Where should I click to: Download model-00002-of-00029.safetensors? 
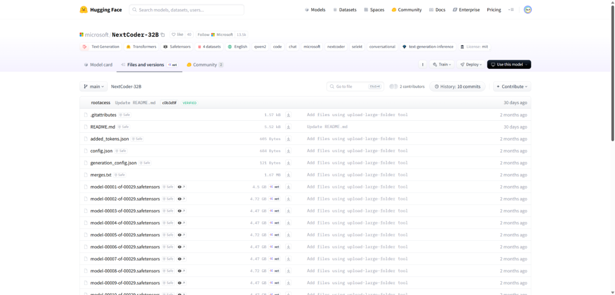coord(288,199)
